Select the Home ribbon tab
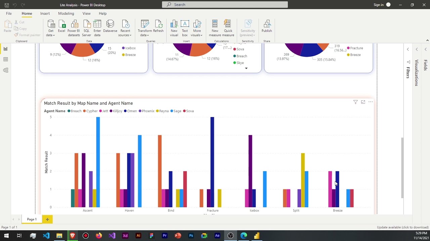The height and width of the screenshot is (241, 430). point(27,13)
